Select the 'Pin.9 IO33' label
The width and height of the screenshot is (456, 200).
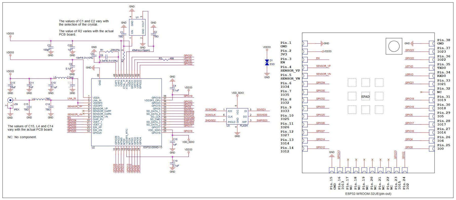click(286, 109)
